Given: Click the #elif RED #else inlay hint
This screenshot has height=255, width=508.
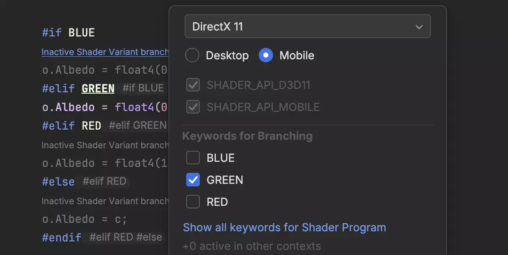Looking at the screenshot, I should pos(125,237).
